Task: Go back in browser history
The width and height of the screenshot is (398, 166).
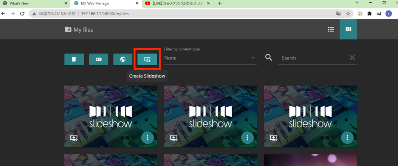Action: pos(3,14)
